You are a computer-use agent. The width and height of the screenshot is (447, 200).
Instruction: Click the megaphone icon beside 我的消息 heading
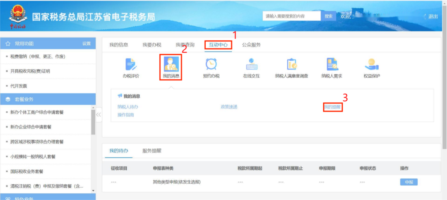(120, 96)
